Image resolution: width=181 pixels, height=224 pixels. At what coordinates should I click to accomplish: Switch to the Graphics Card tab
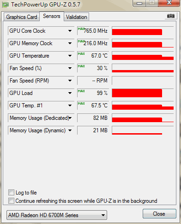pyautogui.click(x=22, y=17)
